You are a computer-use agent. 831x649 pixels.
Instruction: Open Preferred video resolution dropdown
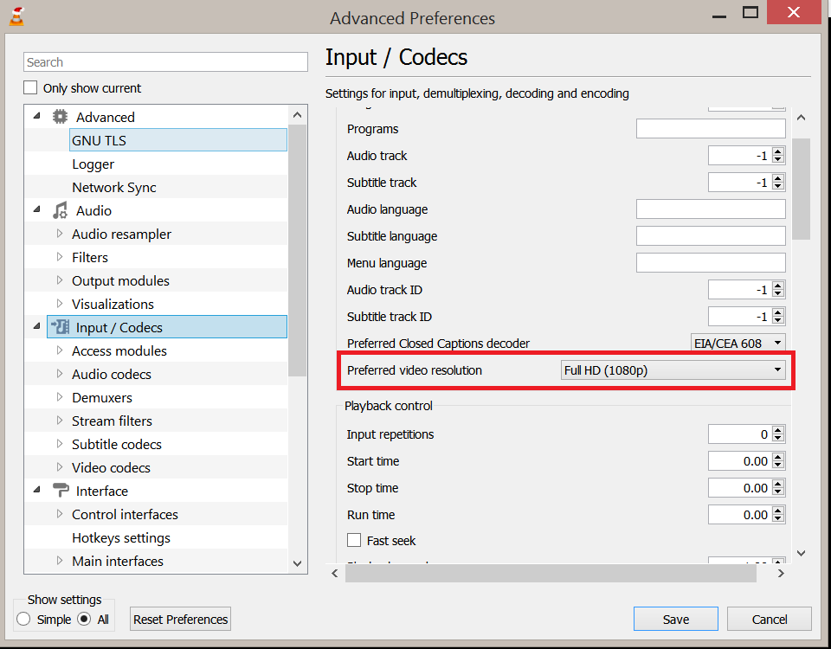click(673, 369)
